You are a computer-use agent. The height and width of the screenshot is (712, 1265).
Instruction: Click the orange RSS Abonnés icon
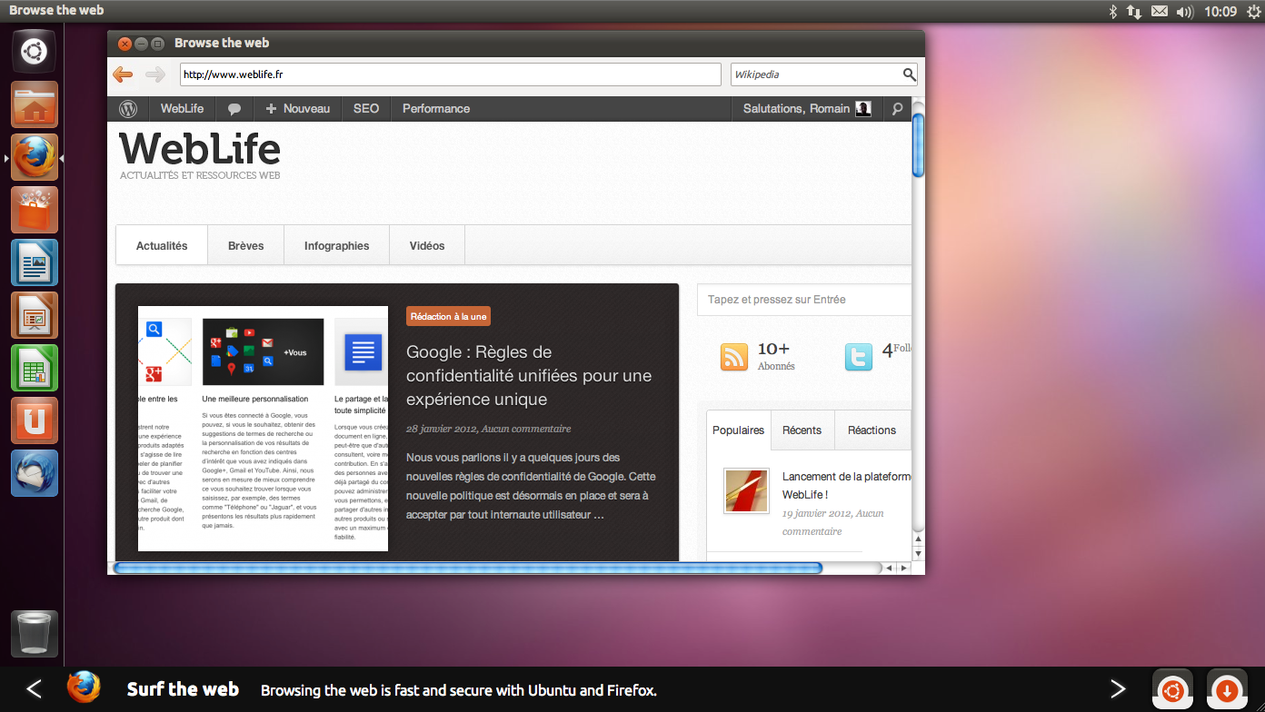(734, 357)
